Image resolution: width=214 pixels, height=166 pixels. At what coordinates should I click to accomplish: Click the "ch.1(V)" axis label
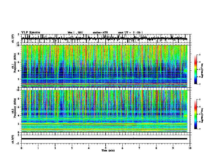tap(13, 39)
